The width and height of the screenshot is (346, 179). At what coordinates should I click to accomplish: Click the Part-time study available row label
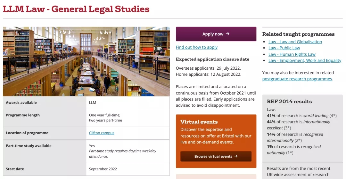tap(29, 146)
